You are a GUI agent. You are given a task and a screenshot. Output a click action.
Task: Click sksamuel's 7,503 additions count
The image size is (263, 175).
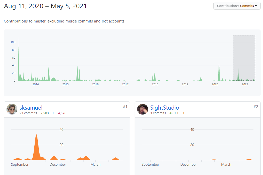tap(47, 113)
